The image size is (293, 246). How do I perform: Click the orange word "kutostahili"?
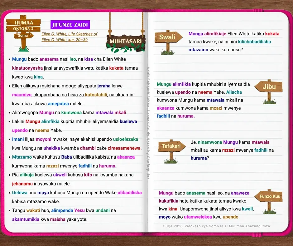(96, 95)
